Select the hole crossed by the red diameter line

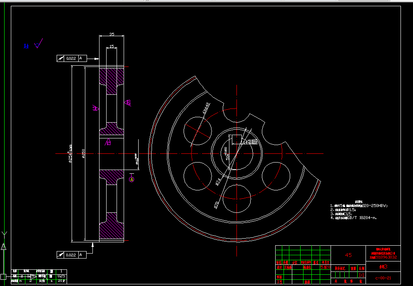tap(197, 131)
